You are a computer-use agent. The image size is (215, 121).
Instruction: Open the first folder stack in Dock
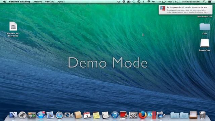pyautogui.click(x=175, y=115)
